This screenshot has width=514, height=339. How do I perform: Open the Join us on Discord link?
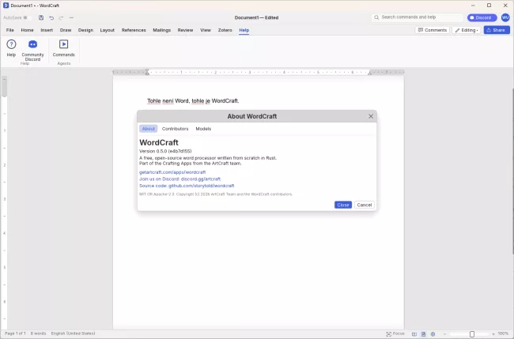tap(180, 179)
